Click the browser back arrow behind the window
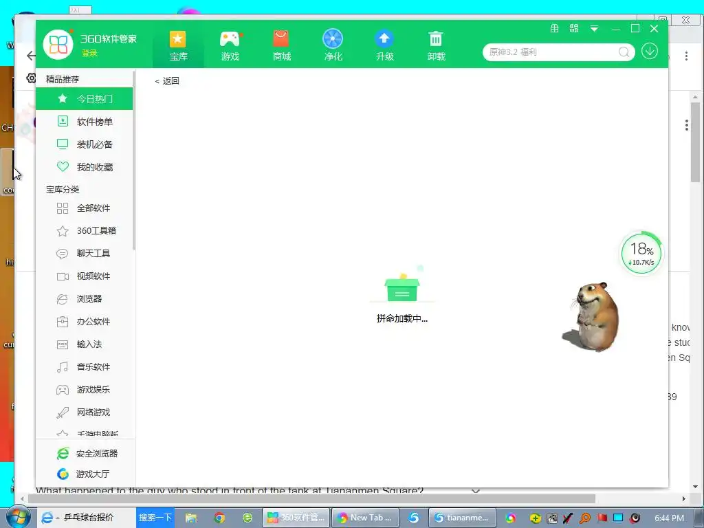 (30, 56)
